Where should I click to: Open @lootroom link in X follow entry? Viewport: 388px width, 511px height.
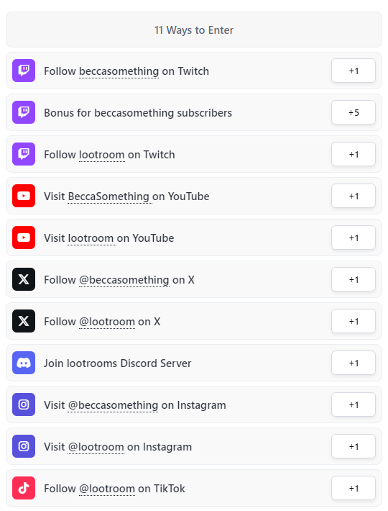click(x=107, y=322)
